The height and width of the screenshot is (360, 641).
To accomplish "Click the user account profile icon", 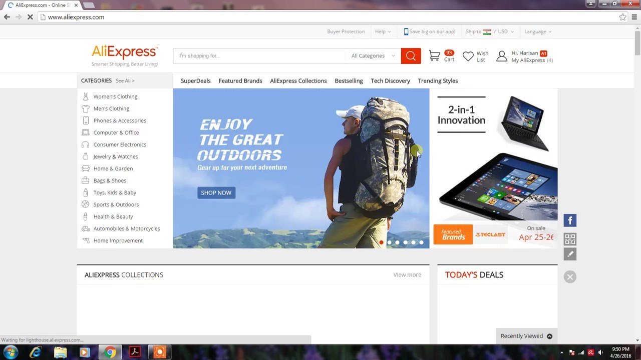I will click(x=501, y=56).
